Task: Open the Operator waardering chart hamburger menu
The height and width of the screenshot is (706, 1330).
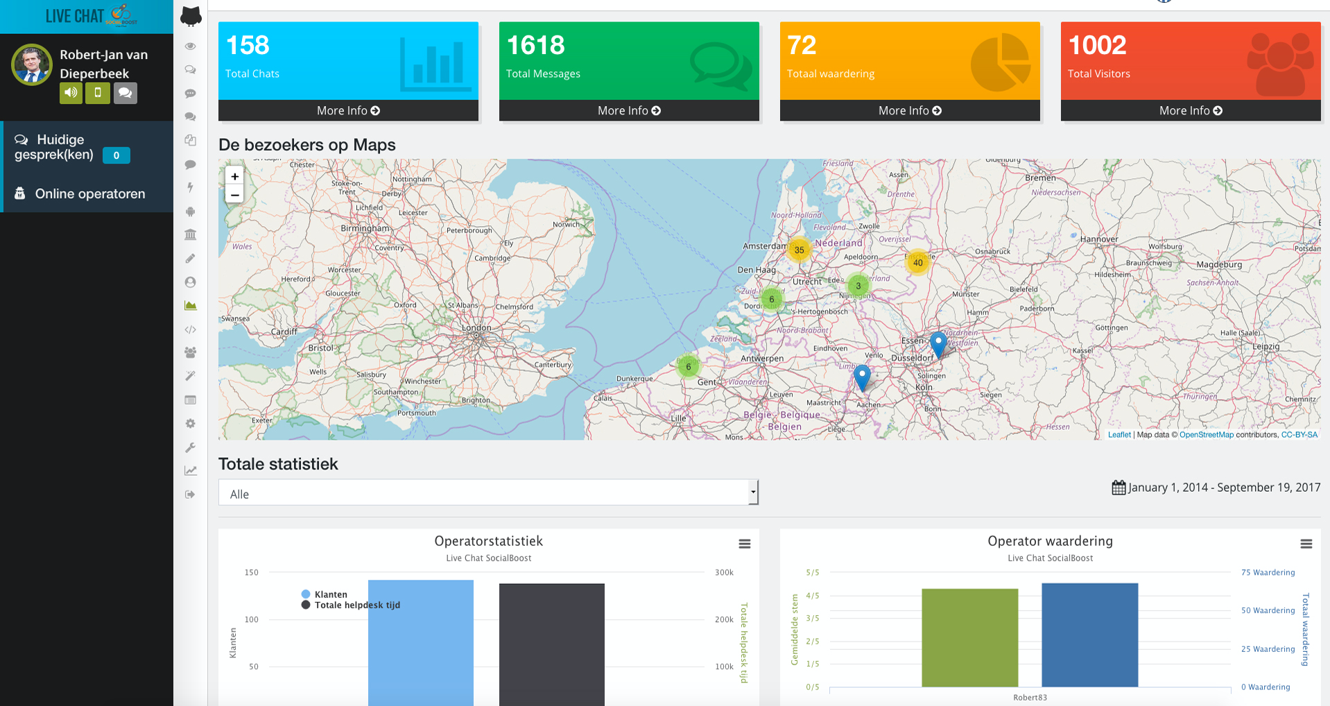Action: (x=1306, y=544)
